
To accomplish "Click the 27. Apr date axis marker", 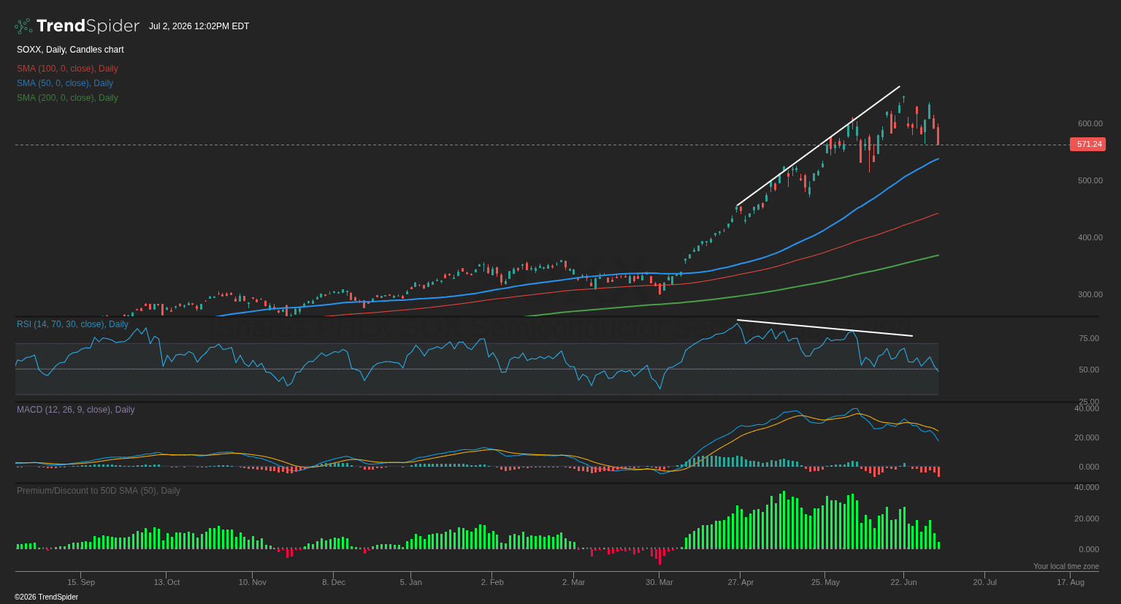I will point(741,582).
